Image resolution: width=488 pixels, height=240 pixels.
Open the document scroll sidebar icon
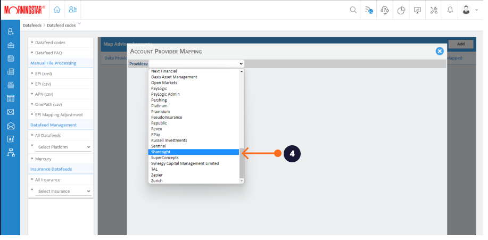click(11, 72)
